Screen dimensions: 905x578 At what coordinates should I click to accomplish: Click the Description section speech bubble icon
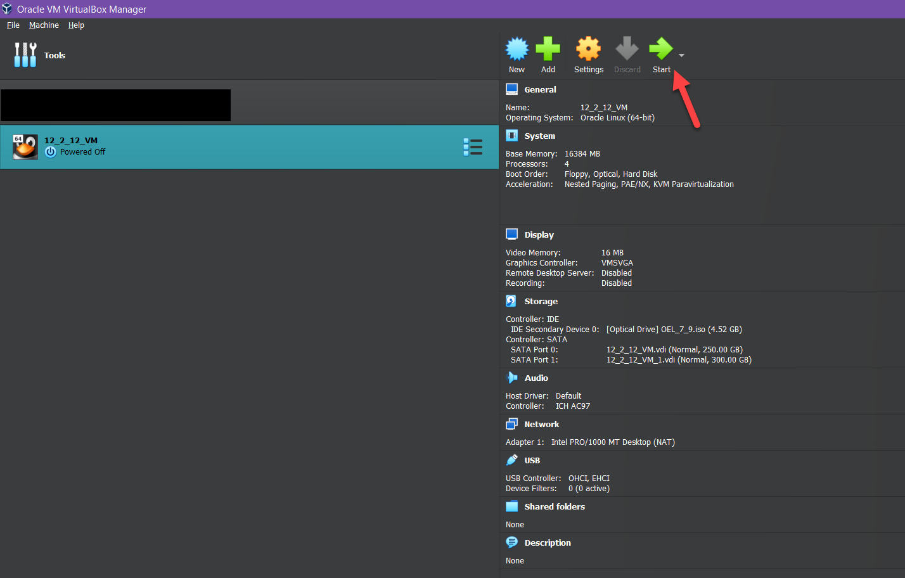click(x=512, y=543)
